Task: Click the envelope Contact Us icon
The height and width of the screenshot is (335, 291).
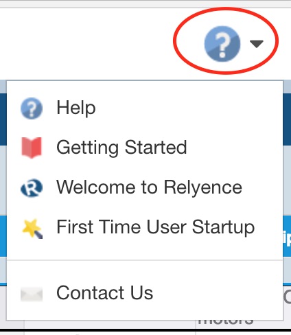Action: pos(32,294)
